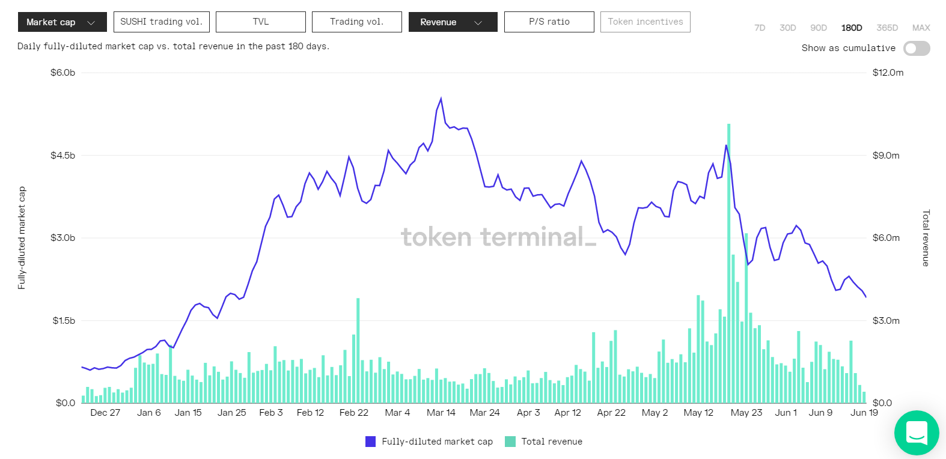Switch to the 30D time range

(787, 28)
